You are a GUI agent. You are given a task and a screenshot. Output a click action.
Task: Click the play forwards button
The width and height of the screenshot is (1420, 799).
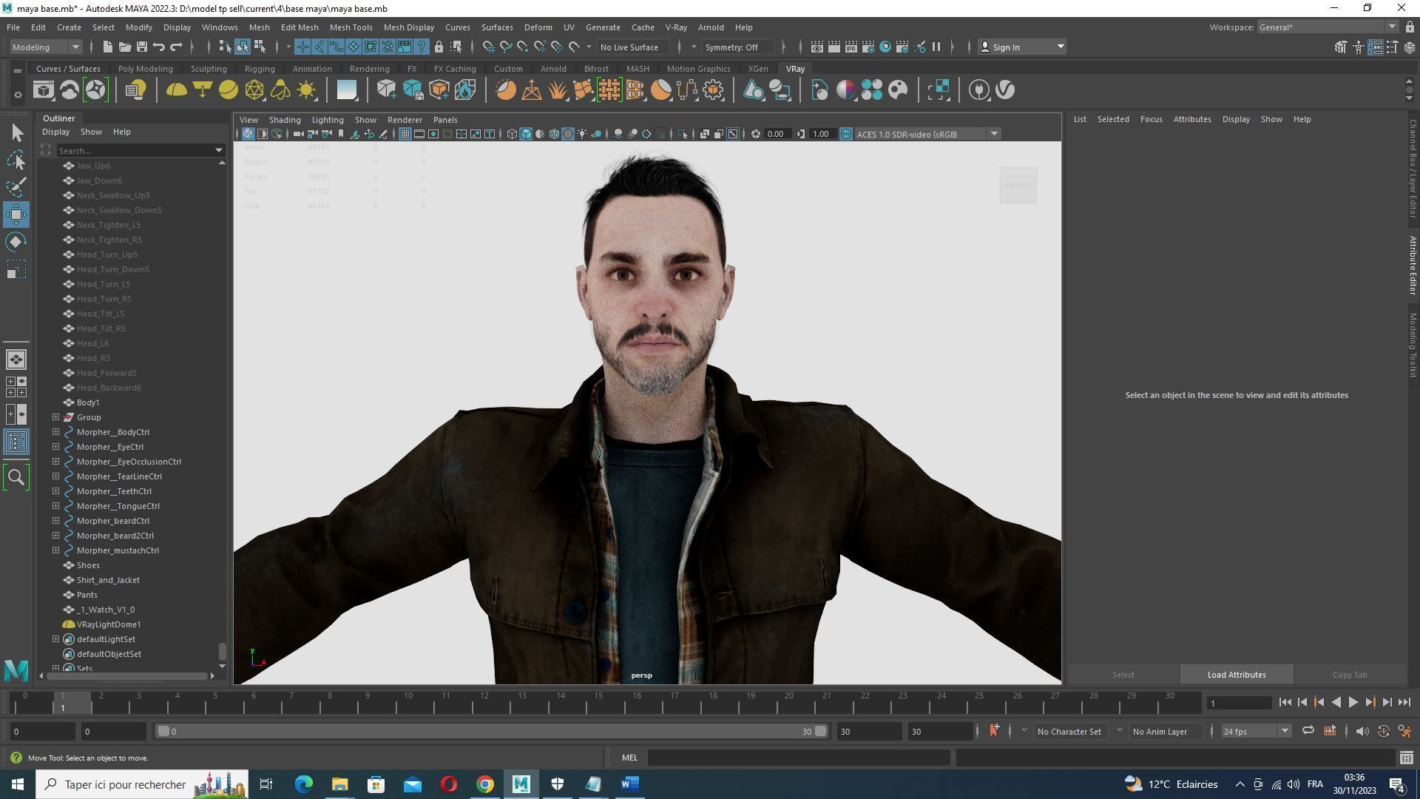[x=1353, y=703]
